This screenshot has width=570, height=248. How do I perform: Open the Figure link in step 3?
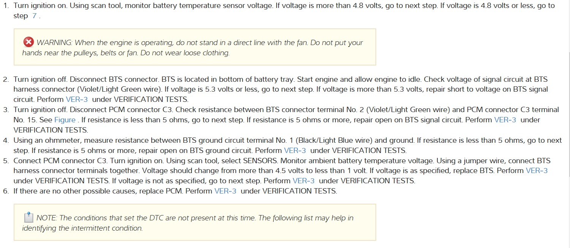65,120
